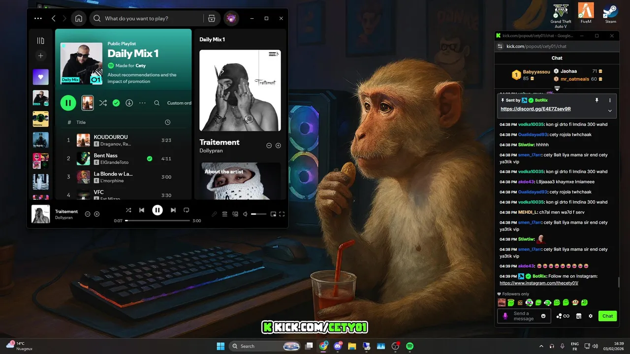Open Traitement album art in side panel
630x354 pixels.
[x=240, y=90]
